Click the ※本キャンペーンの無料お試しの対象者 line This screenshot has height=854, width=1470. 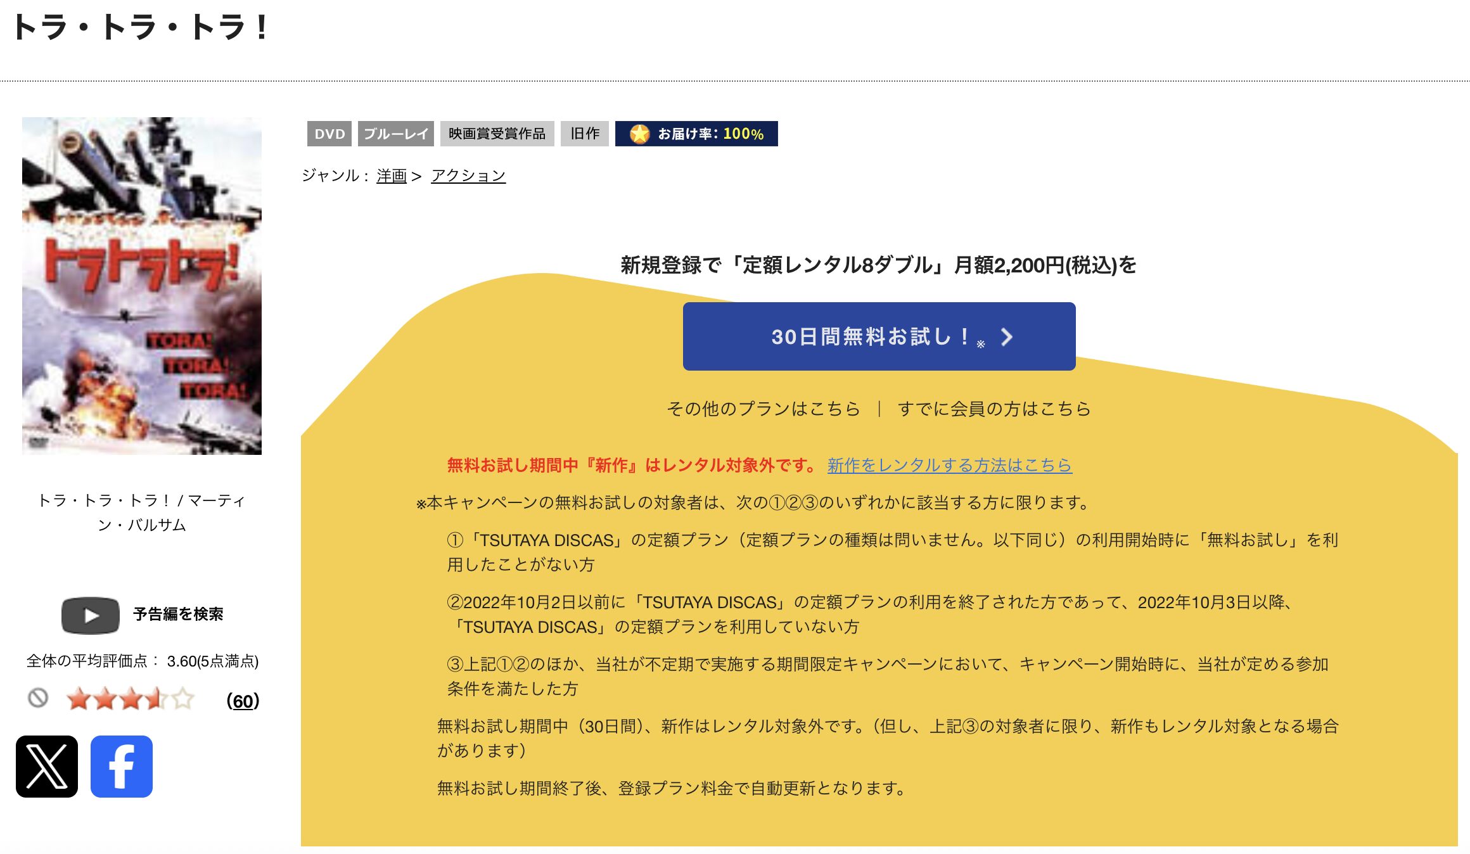pos(753,503)
